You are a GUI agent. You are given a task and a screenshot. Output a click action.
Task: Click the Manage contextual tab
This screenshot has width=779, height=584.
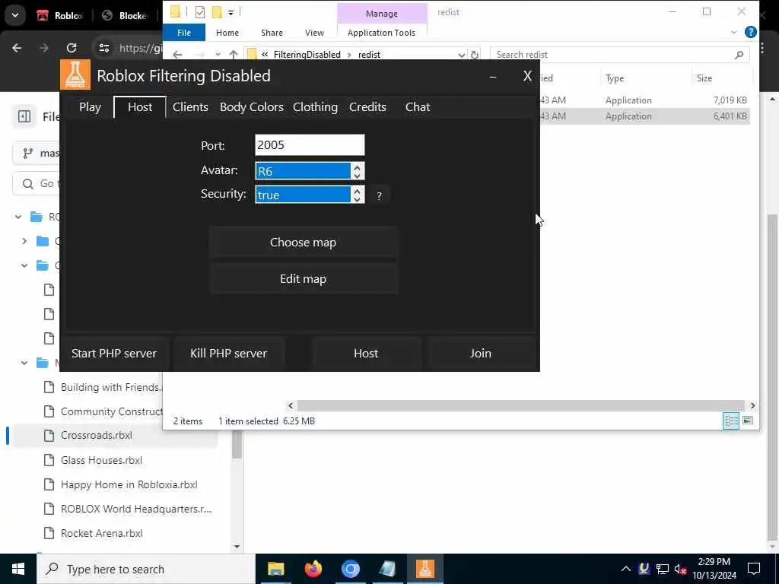point(382,14)
